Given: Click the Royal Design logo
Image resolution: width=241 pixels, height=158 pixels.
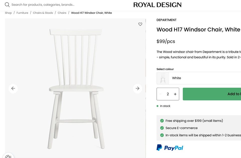Looking at the screenshot, I should pos(157,5).
